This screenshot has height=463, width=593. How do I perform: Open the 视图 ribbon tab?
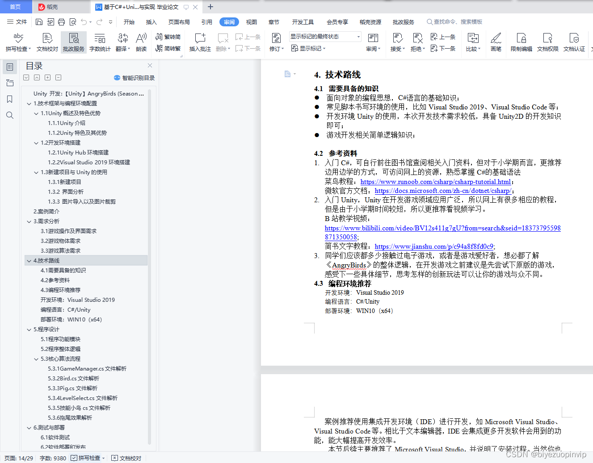[x=252, y=22]
